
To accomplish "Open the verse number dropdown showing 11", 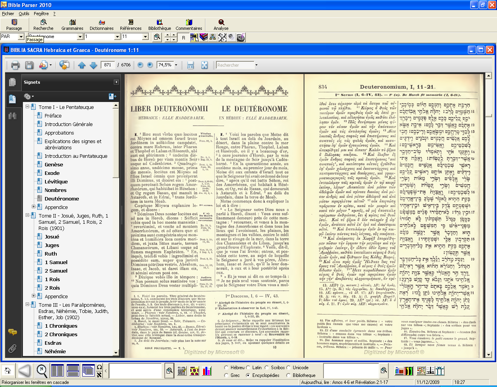I will point(146,36).
